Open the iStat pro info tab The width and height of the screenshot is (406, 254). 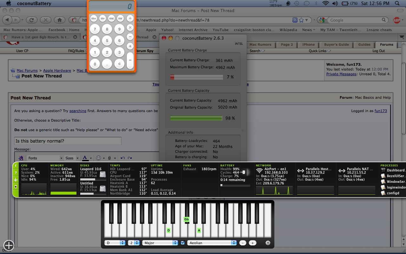pyautogui.click(x=16, y=166)
